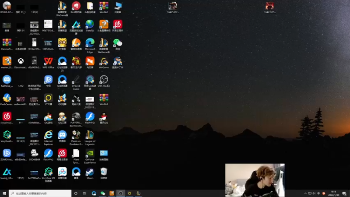
Task: Open the 腾讯QQ penguin shortcut
Action: (x=104, y=118)
